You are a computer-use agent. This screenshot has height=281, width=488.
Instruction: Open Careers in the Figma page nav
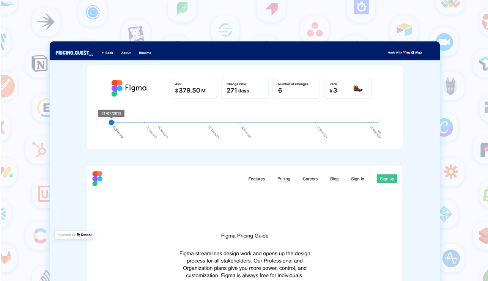coord(310,179)
